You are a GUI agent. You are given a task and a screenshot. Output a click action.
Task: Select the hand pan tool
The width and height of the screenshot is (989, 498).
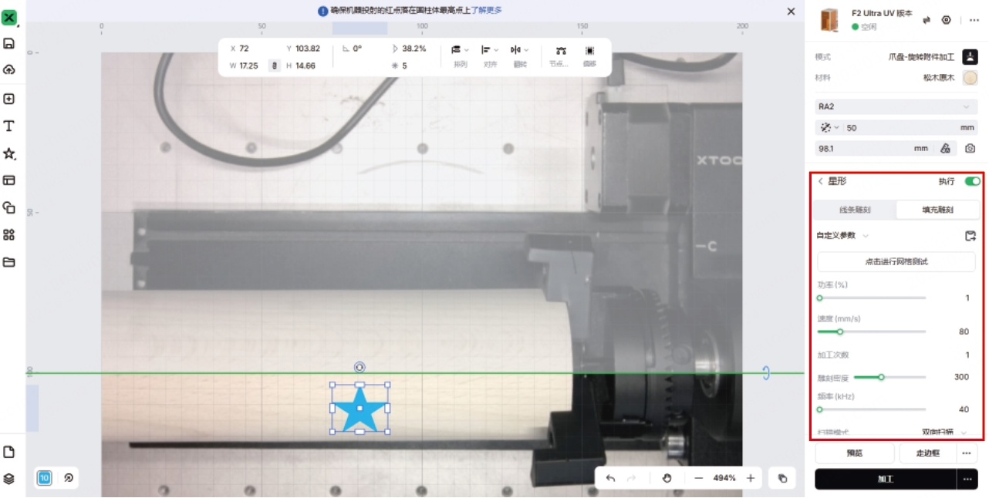pyautogui.click(x=667, y=478)
